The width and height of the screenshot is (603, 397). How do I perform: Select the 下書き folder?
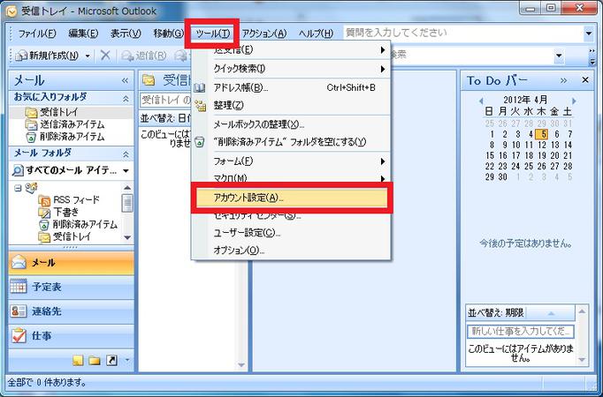[59, 212]
